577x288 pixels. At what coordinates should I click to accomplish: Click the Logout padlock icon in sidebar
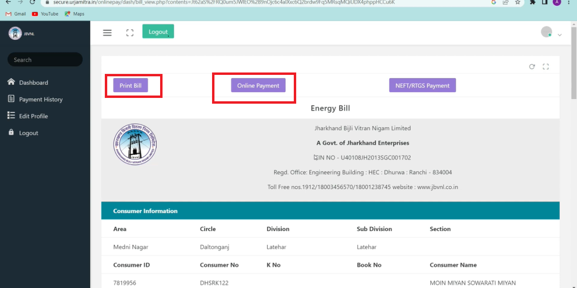point(11,132)
